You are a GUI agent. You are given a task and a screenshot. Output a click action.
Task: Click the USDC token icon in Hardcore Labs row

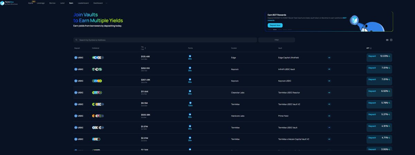[x=76, y=116]
